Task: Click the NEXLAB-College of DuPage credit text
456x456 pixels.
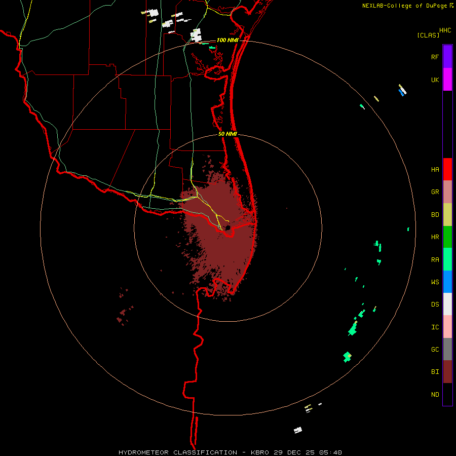Action: tap(404, 6)
